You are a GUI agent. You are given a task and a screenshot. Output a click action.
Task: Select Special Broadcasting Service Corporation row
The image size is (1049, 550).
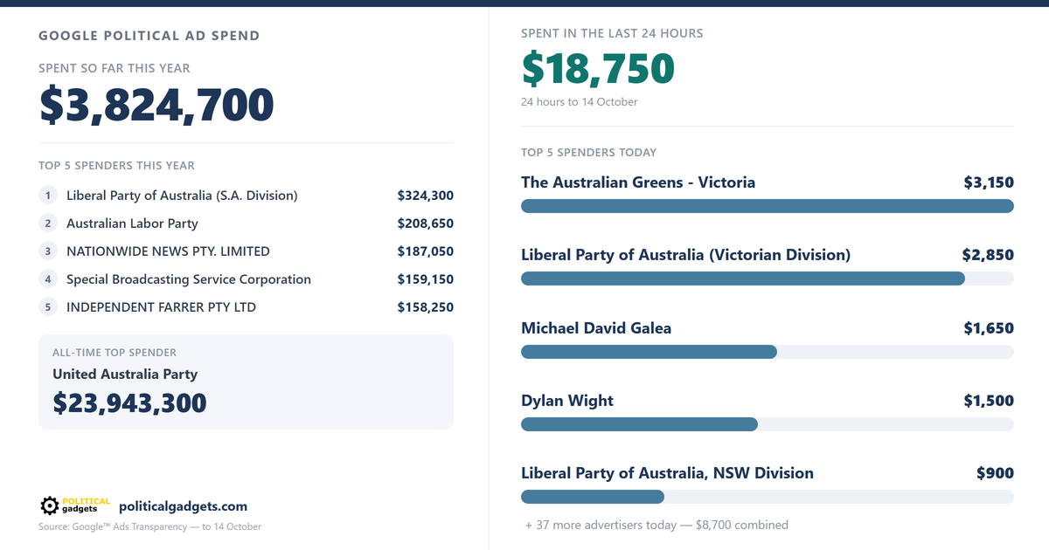point(246,279)
